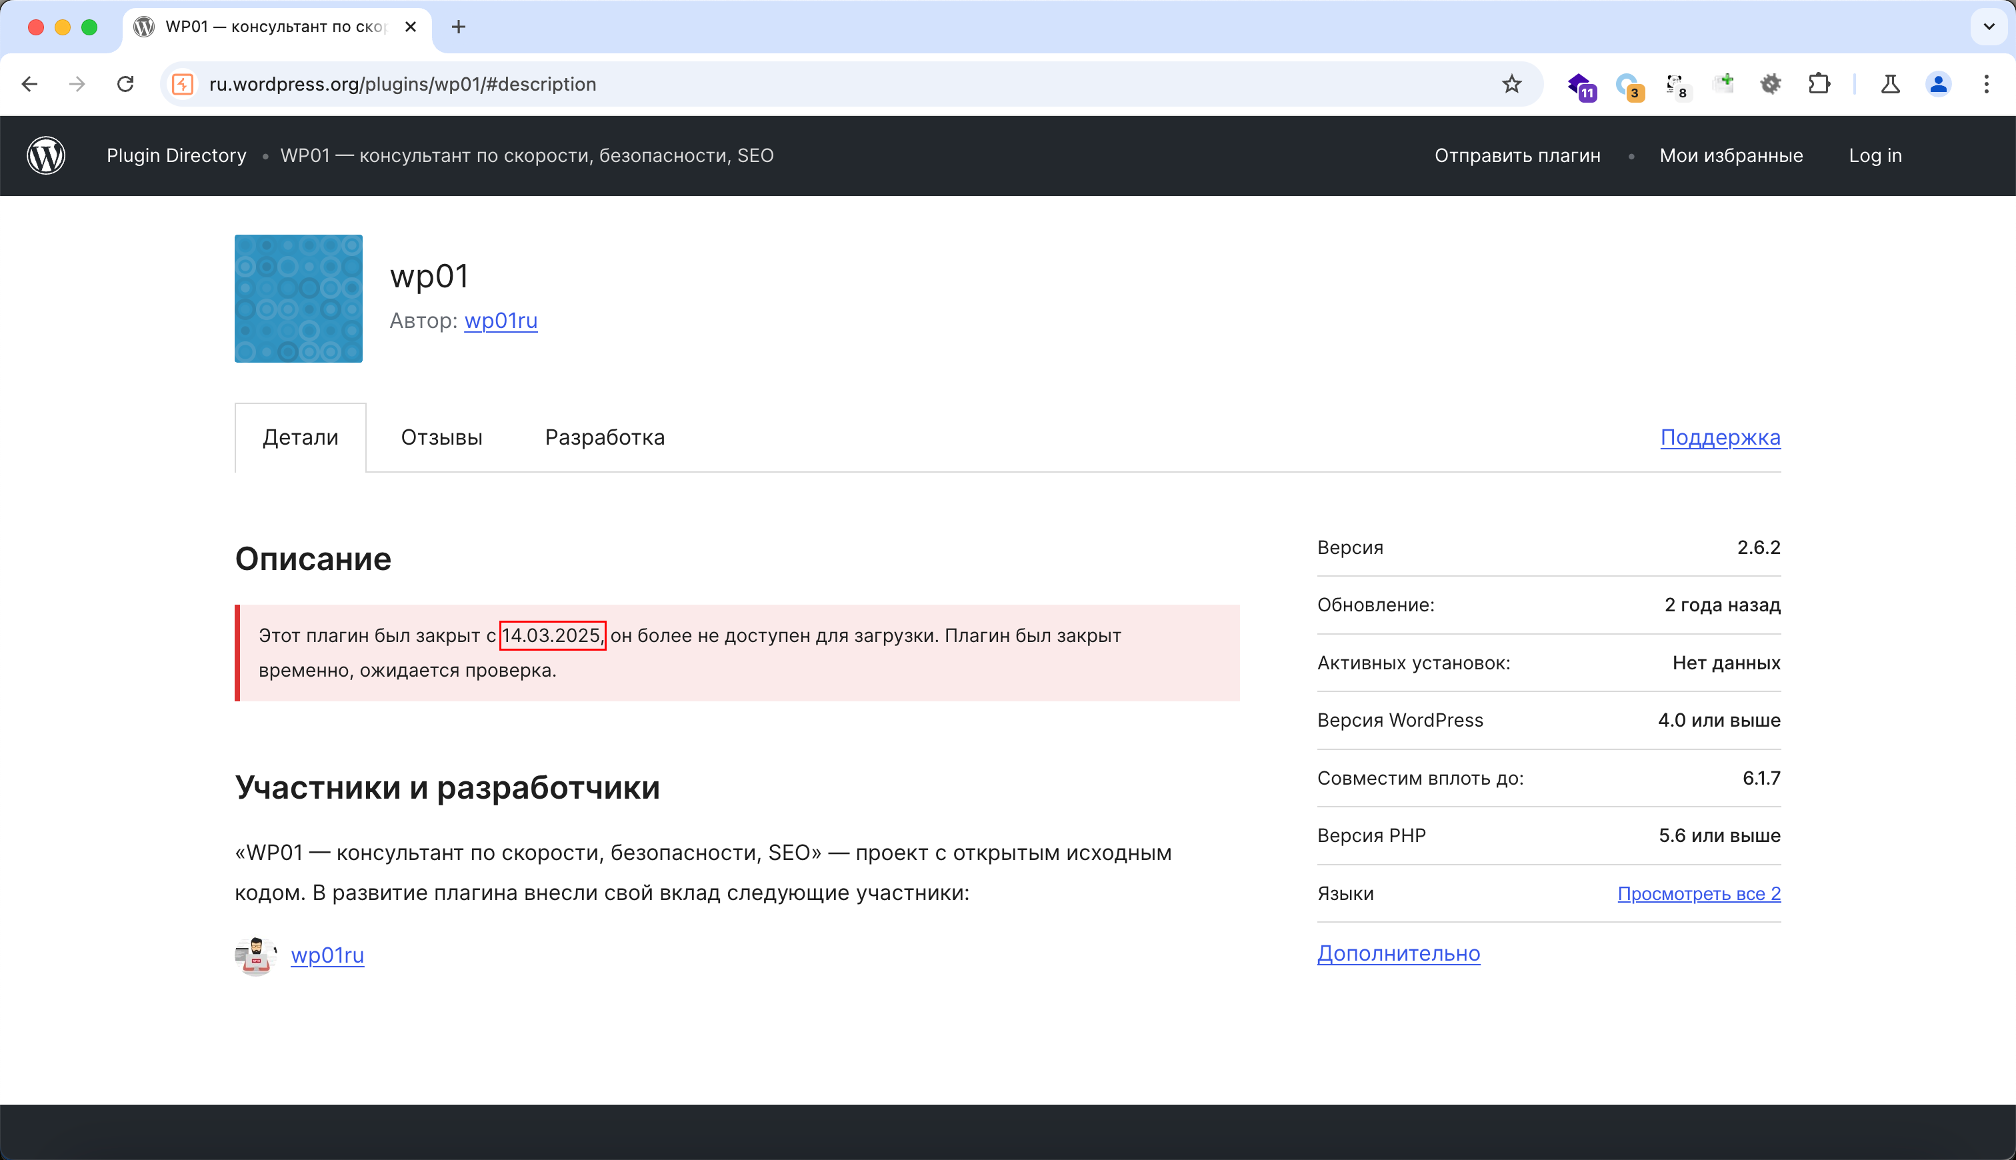Click the WordPress logo in site header
The image size is (2016, 1160).
(46, 155)
